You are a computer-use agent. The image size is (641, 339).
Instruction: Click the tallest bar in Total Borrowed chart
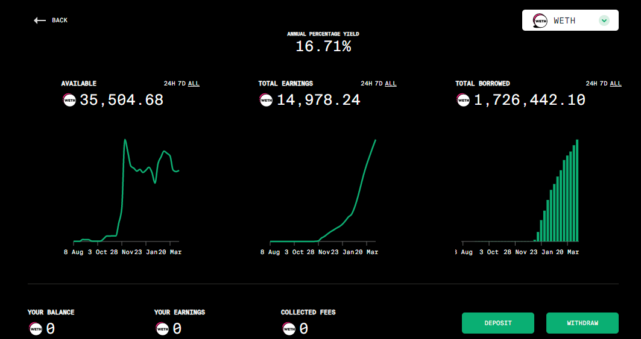click(577, 191)
